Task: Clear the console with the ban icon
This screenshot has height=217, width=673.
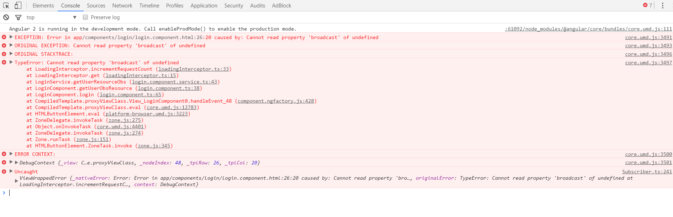Action: [x=6, y=17]
